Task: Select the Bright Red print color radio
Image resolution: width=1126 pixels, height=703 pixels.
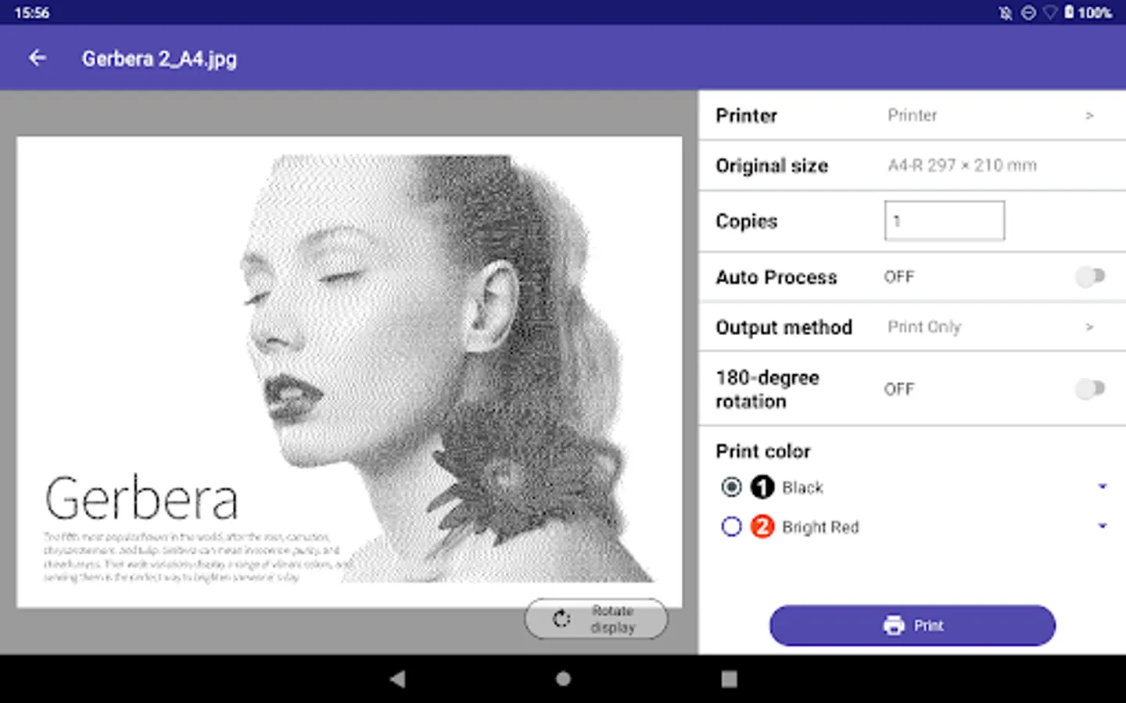Action: click(731, 526)
